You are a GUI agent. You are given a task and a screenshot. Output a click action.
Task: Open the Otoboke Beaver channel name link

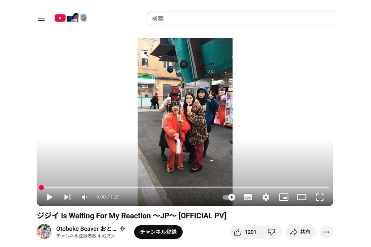[x=86, y=229]
